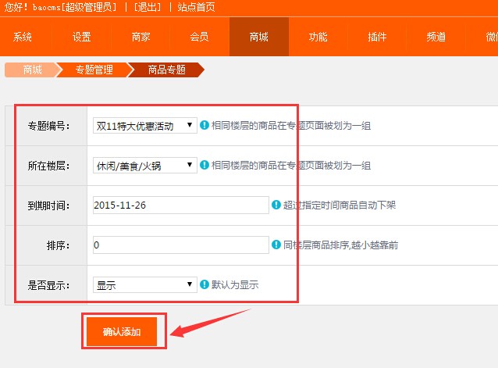498x368 pixels.
Task: Focus the 到期时间 date field
Action: point(181,205)
